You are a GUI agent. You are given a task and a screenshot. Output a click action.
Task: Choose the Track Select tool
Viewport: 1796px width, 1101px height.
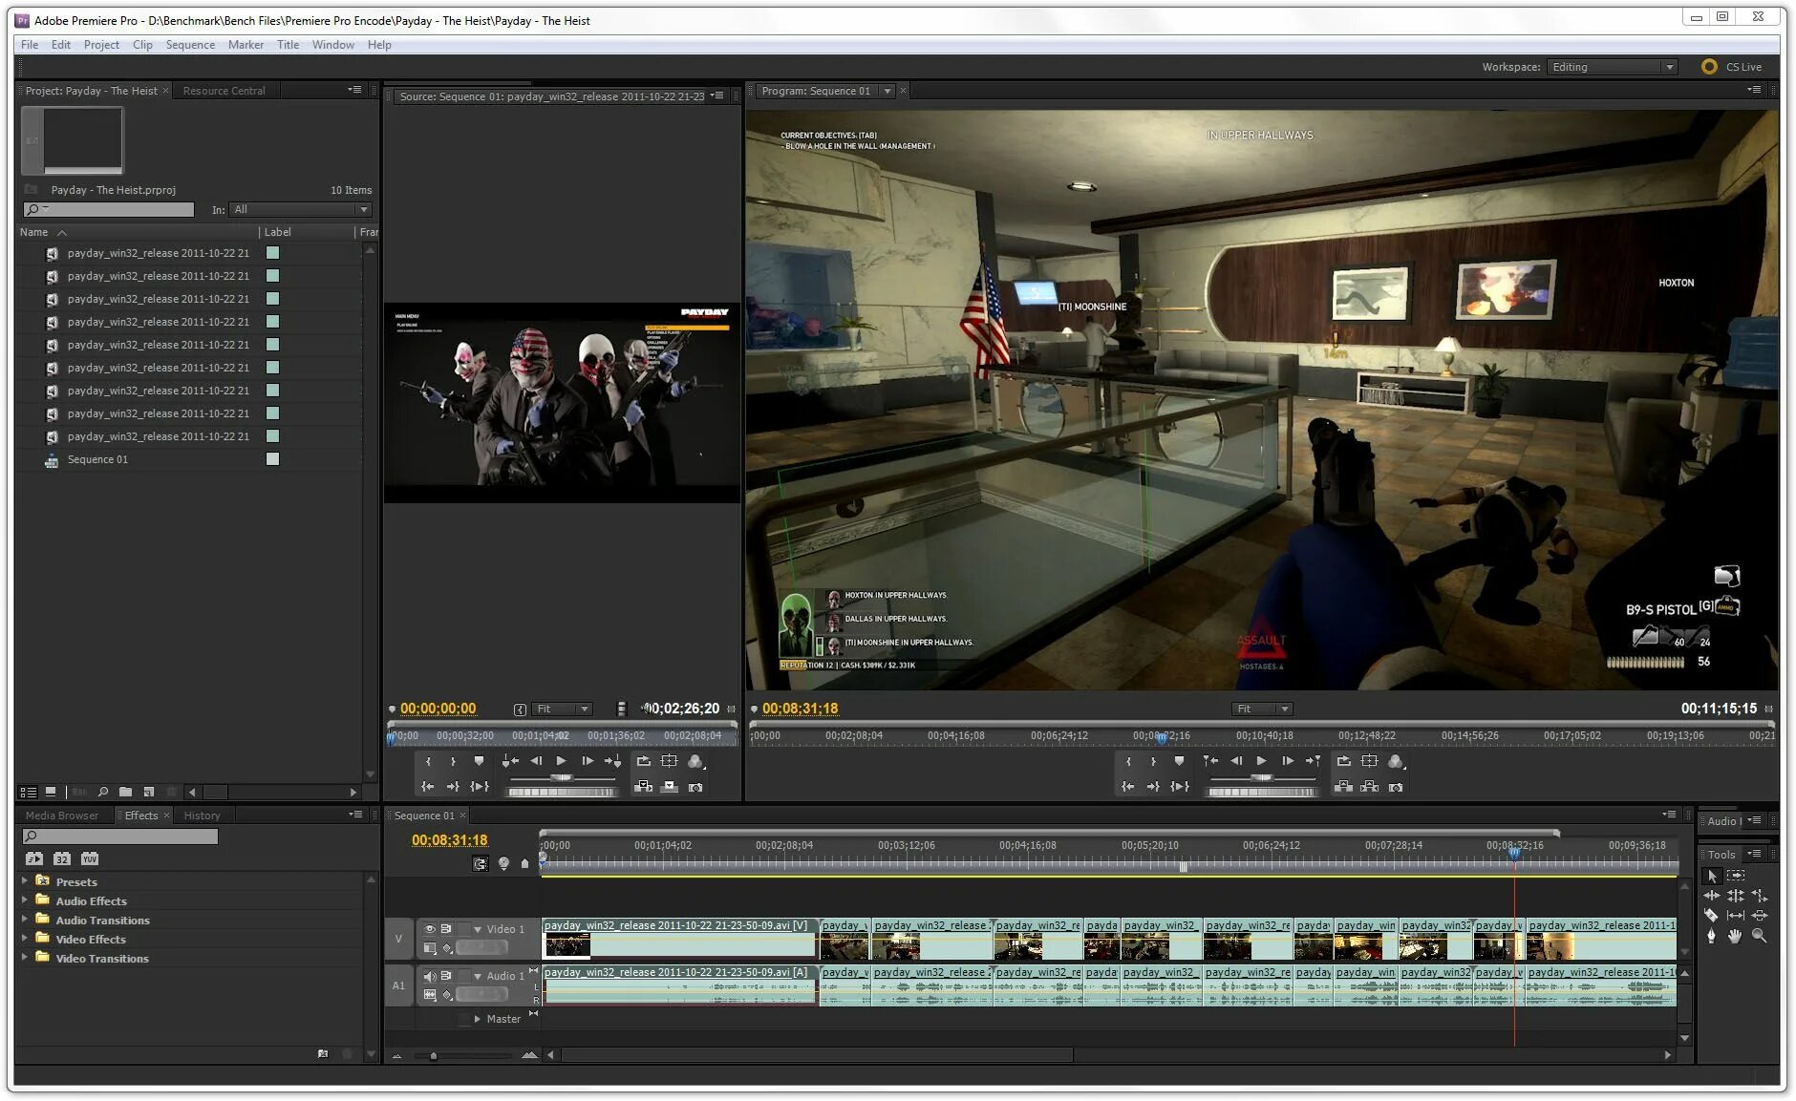tap(1735, 876)
